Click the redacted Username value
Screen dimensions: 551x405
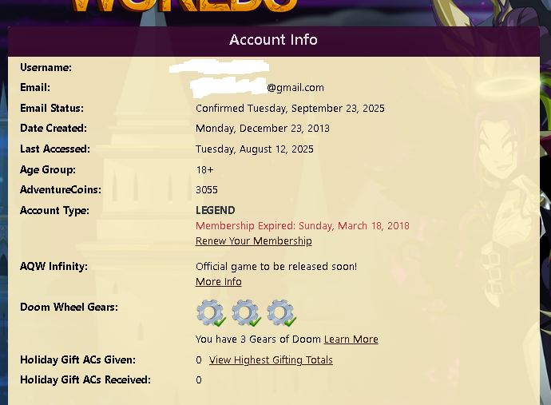coord(219,67)
